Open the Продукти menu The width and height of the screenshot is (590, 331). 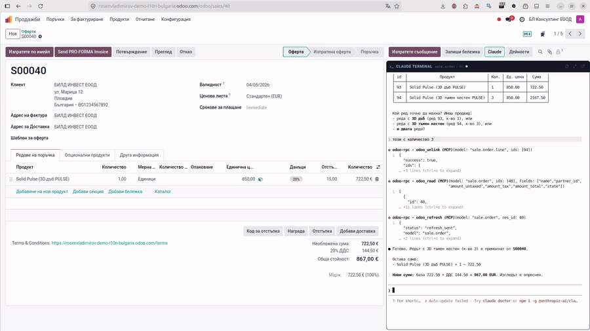pos(119,19)
